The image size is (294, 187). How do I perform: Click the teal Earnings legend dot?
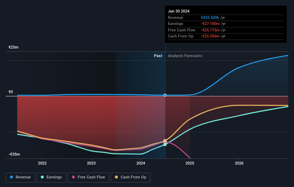pyautogui.click(x=42, y=177)
